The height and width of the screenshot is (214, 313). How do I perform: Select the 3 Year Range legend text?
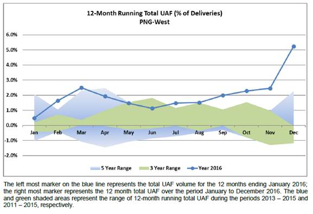point(165,168)
